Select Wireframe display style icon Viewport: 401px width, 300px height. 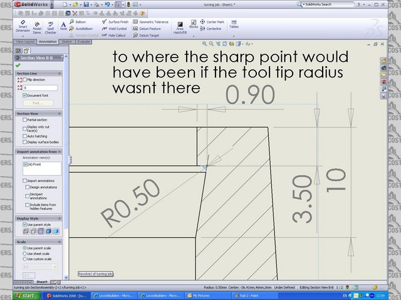pyautogui.click(x=26, y=231)
